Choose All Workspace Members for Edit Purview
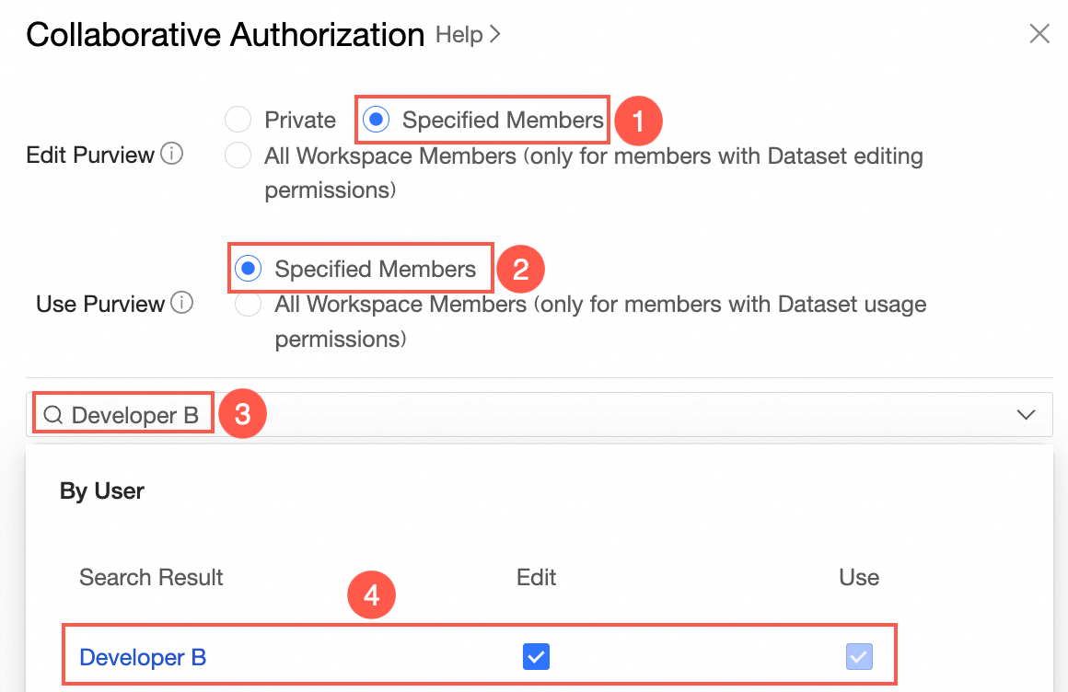This screenshot has width=1068, height=692. coord(238,156)
